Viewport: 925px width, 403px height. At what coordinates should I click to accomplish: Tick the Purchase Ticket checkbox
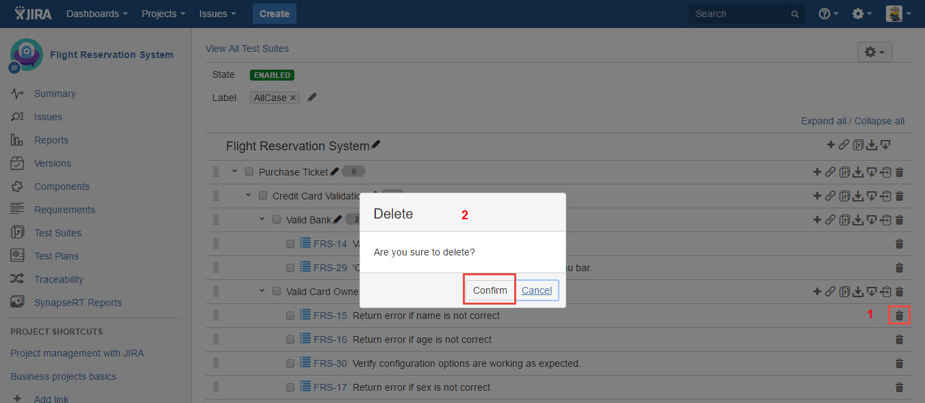coord(249,171)
